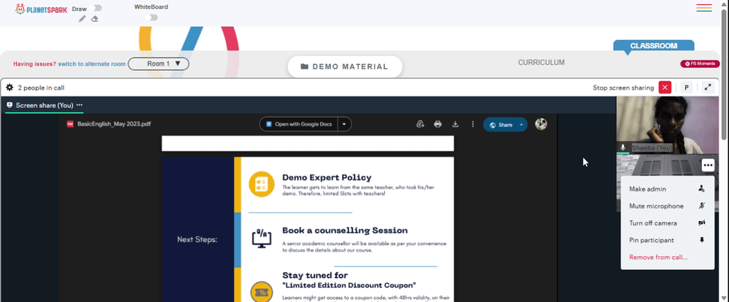
Task: Switch to the CLASSROOM tab
Action: click(x=654, y=46)
